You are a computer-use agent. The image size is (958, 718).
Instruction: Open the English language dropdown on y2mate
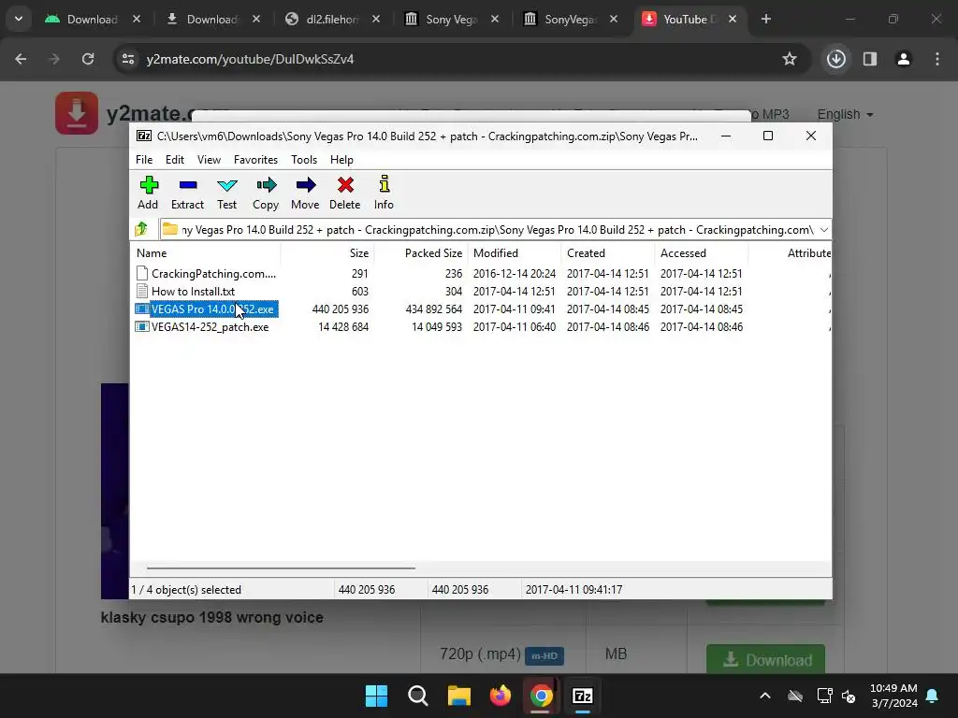846,114
